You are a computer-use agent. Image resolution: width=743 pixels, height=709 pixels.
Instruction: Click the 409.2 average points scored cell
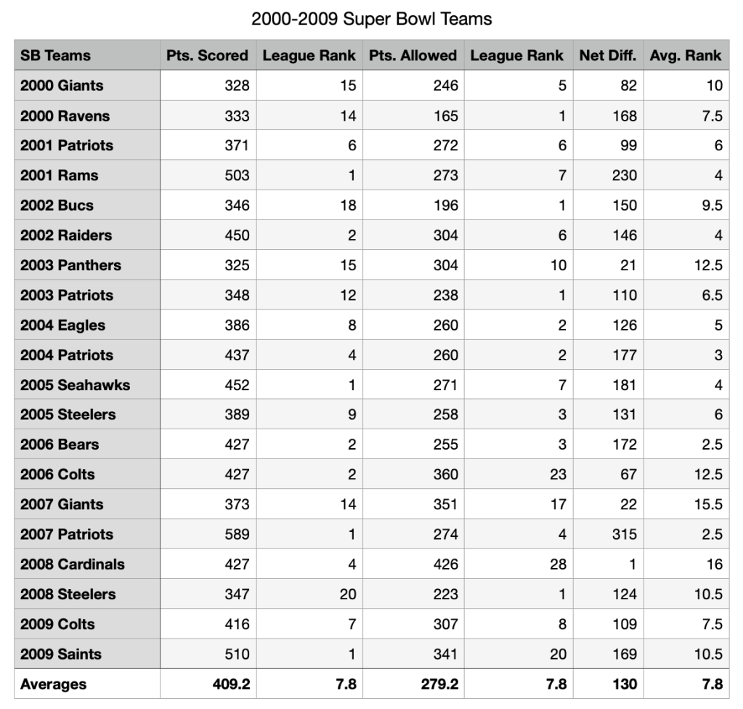tap(231, 684)
